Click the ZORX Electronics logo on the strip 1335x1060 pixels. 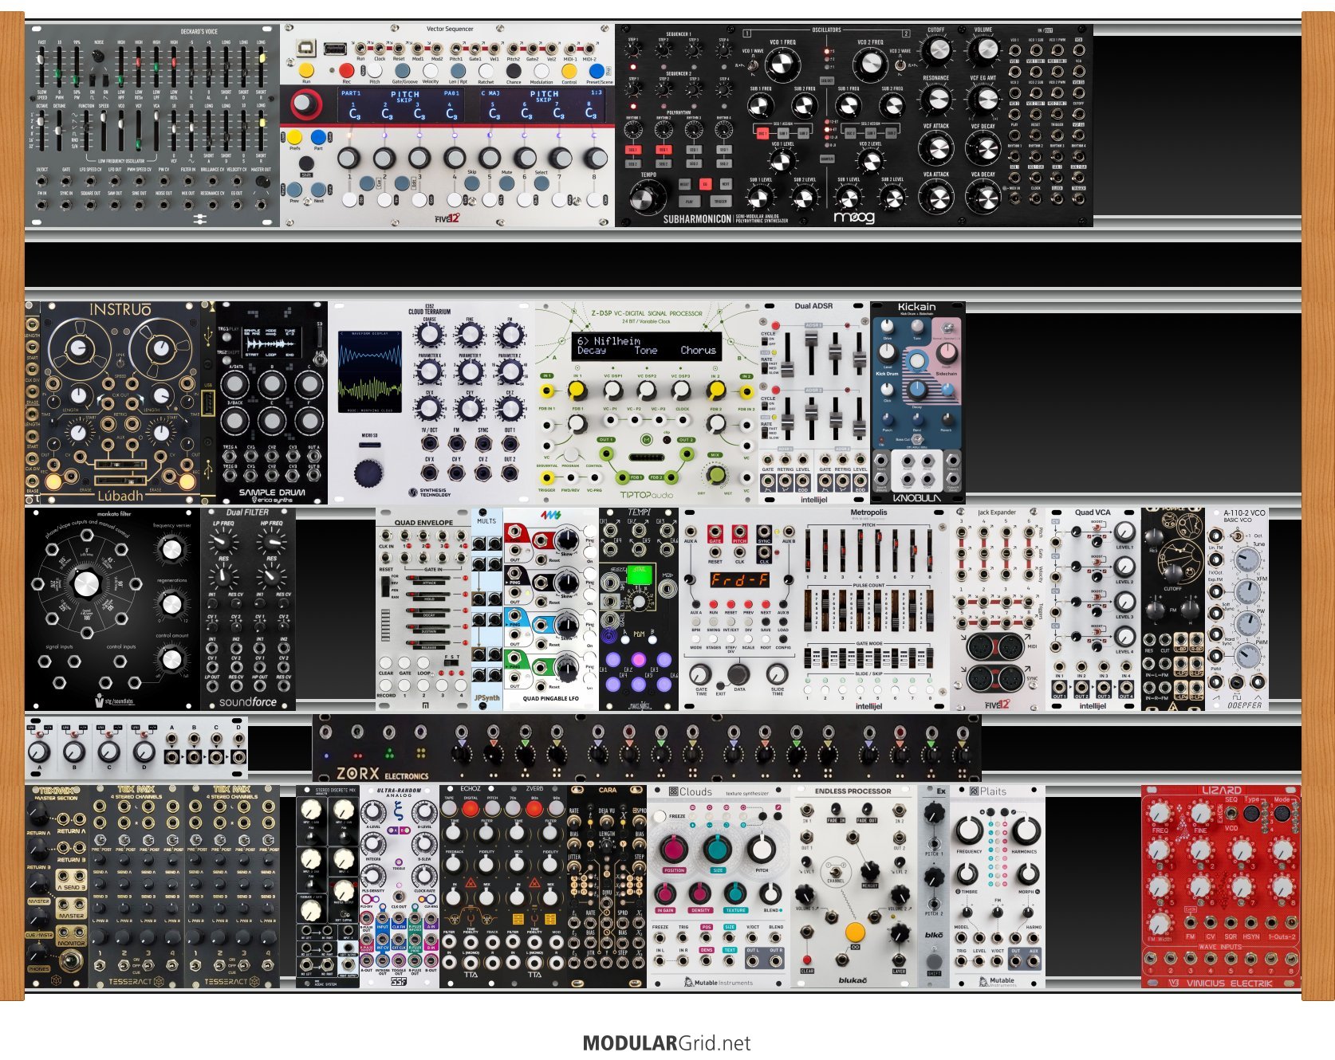pyautogui.click(x=382, y=773)
